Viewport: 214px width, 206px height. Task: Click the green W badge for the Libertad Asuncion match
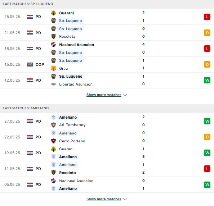207,80
